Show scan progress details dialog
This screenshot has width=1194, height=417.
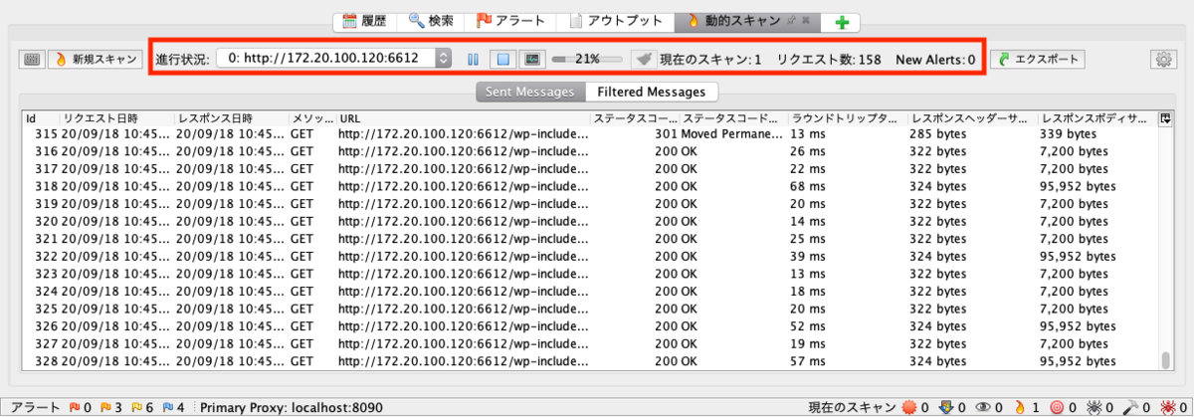(x=532, y=59)
